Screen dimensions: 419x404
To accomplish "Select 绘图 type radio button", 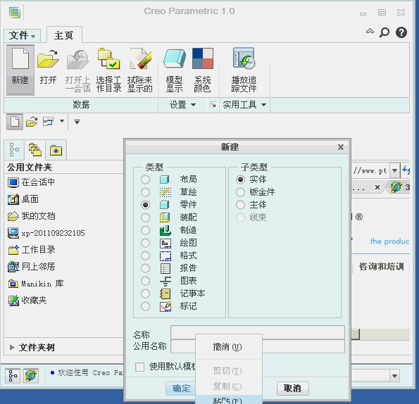I will tap(145, 243).
